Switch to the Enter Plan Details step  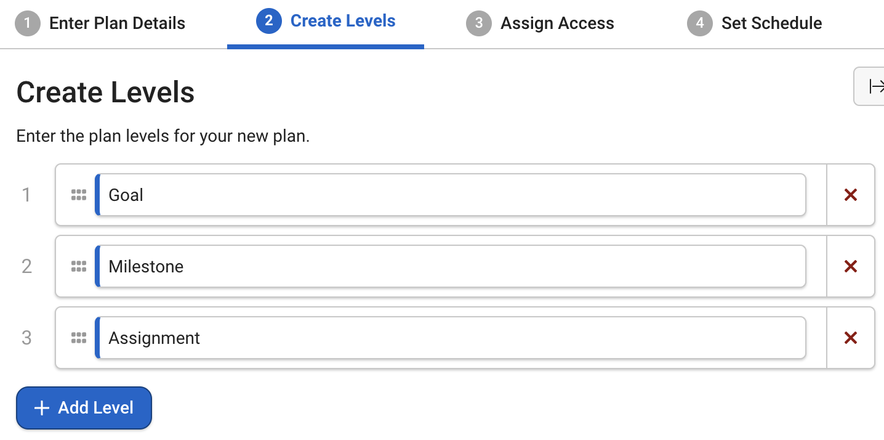[117, 23]
